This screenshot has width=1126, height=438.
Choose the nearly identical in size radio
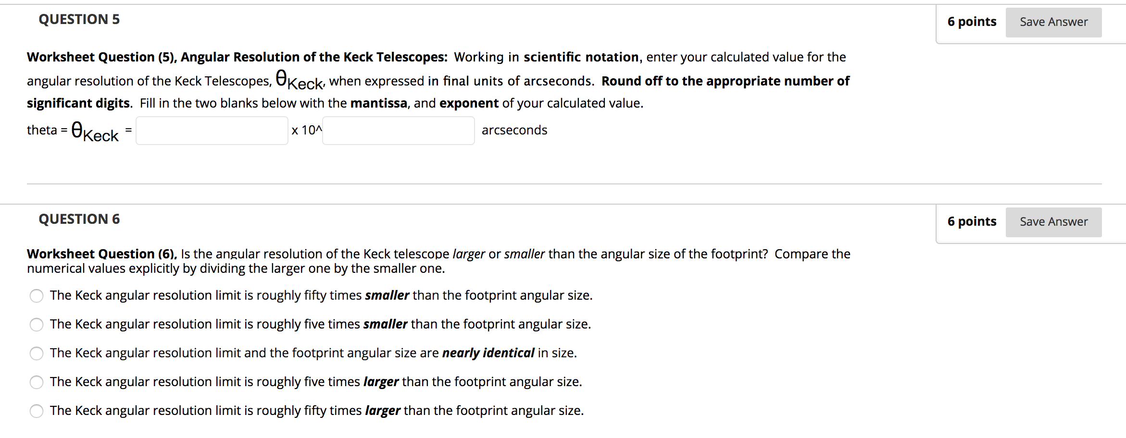[x=37, y=353]
